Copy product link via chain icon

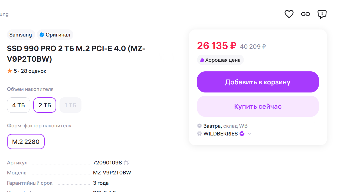[305, 14]
